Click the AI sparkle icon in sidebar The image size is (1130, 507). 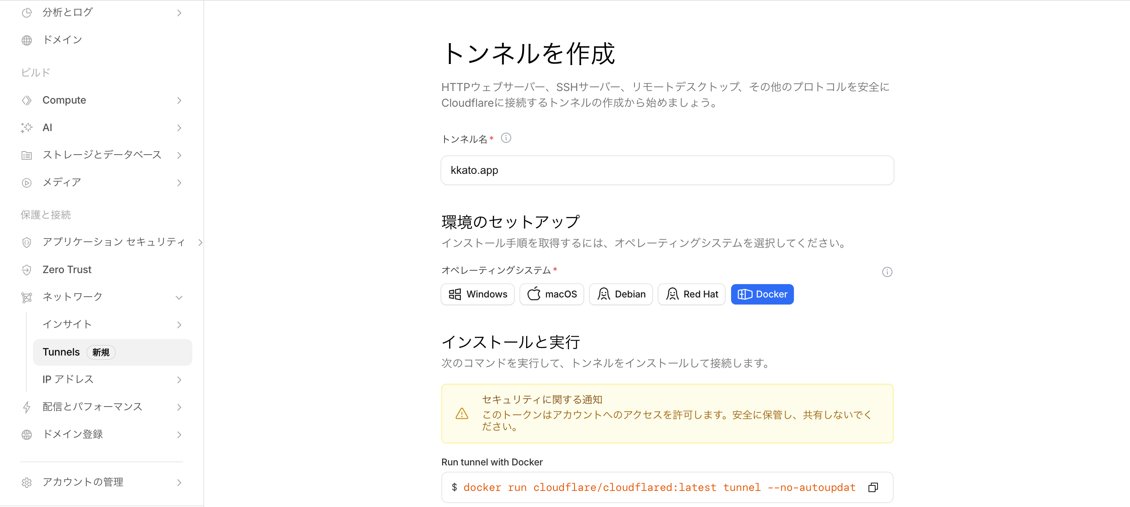[x=27, y=128]
